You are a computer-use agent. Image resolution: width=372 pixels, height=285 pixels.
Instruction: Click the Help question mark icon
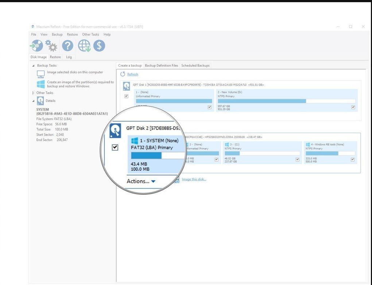tap(67, 45)
